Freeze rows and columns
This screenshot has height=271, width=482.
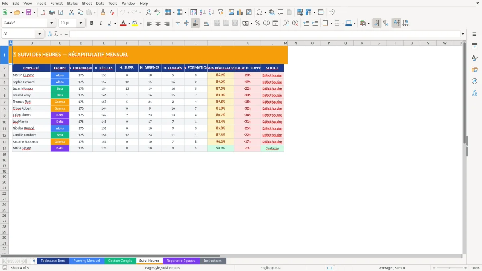(308, 12)
